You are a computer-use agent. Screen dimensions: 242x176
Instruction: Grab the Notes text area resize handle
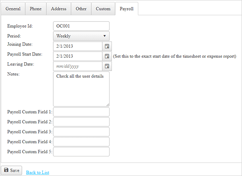(108, 105)
